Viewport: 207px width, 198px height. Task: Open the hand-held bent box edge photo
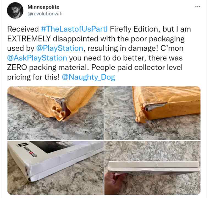pyautogui.click(x=153, y=168)
